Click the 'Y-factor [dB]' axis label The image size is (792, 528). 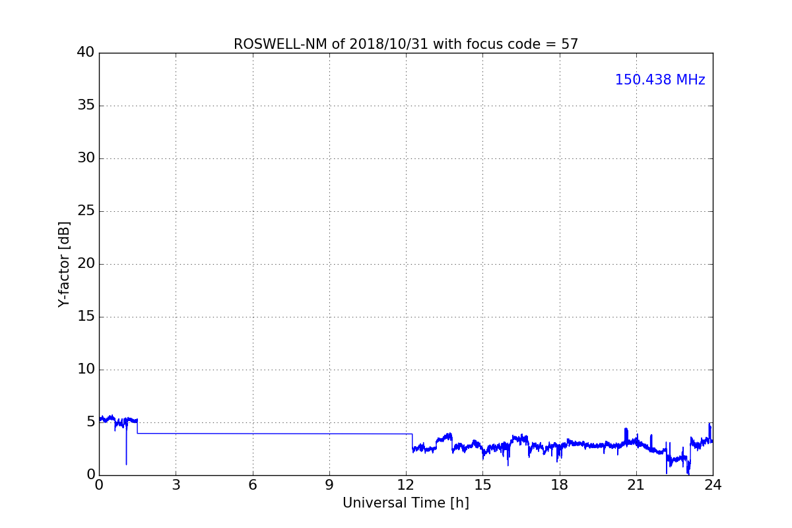(63, 264)
